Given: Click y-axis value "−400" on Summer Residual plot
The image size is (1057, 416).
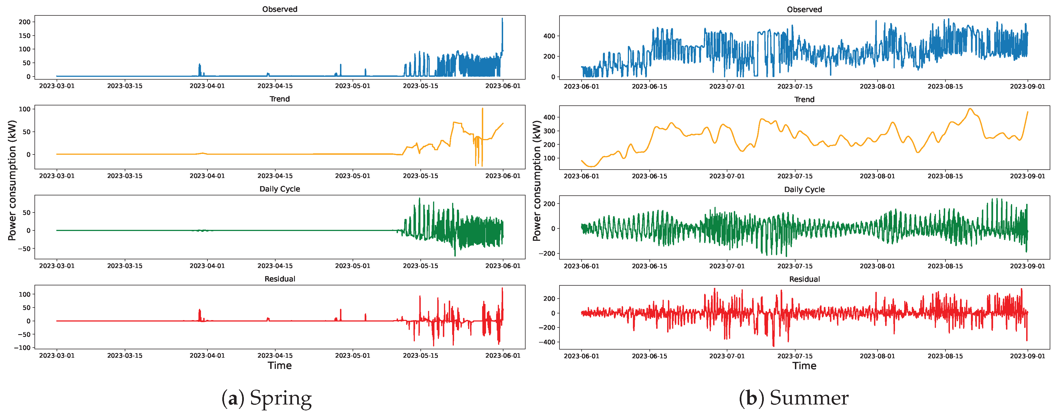Looking at the screenshot, I should [547, 342].
